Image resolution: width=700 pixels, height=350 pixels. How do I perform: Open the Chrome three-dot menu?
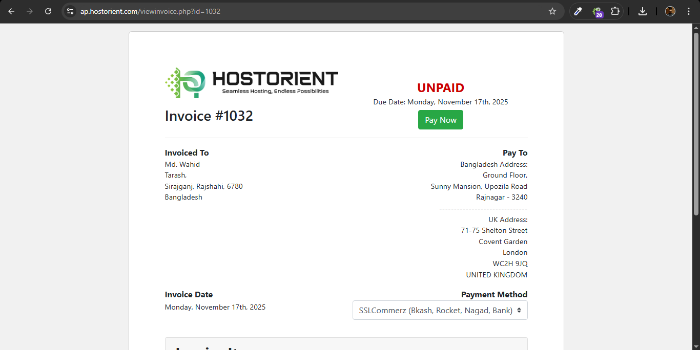[688, 11]
